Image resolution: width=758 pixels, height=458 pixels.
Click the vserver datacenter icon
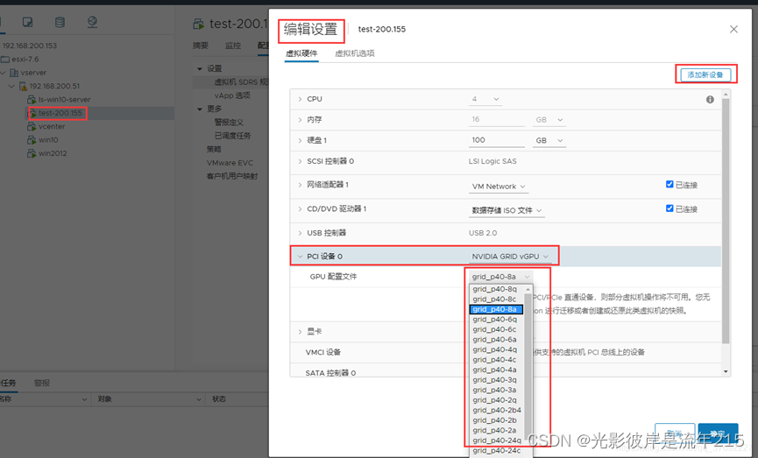[x=14, y=73]
